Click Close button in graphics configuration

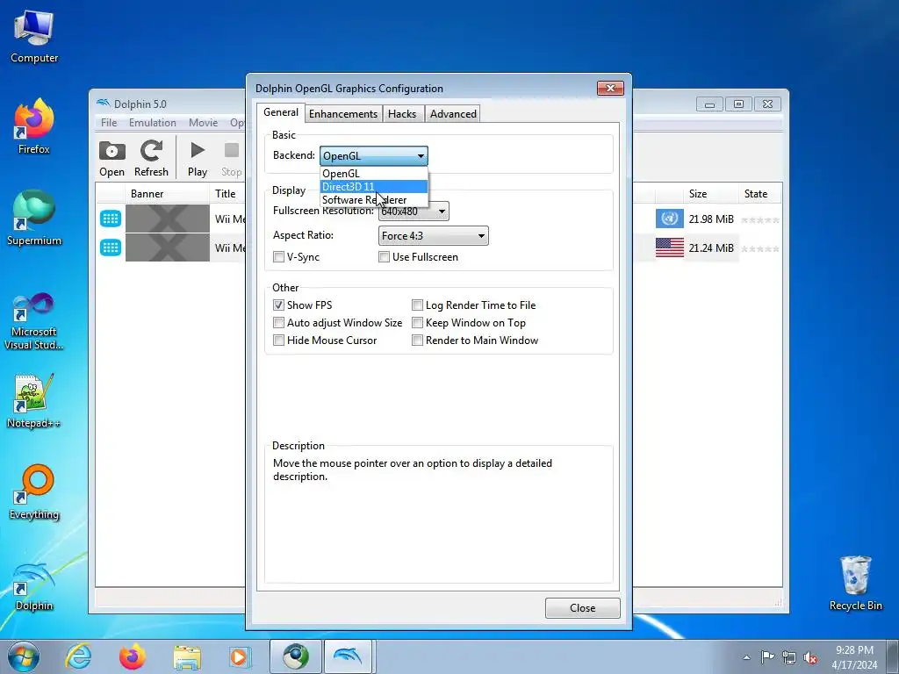pos(583,608)
